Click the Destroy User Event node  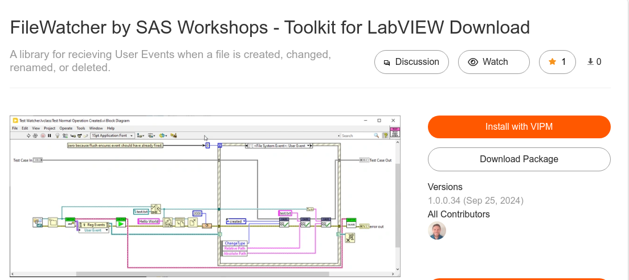point(350,237)
